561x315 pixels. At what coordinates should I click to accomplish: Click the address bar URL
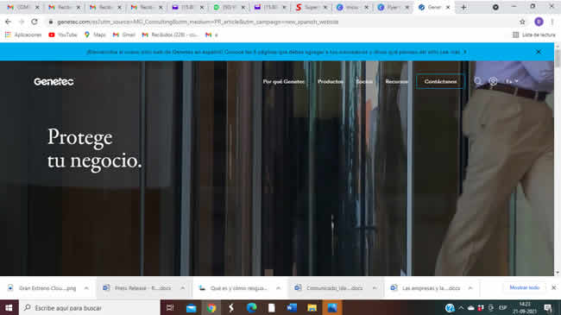[198, 22]
